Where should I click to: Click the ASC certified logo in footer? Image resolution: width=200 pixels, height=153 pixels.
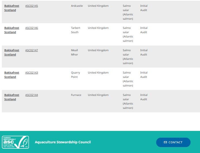click(15, 142)
